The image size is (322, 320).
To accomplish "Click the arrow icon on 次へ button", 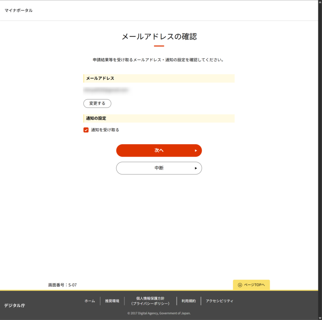I will click(x=196, y=151).
